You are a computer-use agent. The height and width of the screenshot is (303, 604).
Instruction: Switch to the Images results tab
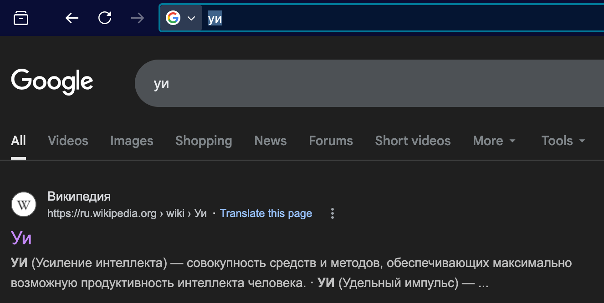[x=132, y=141]
